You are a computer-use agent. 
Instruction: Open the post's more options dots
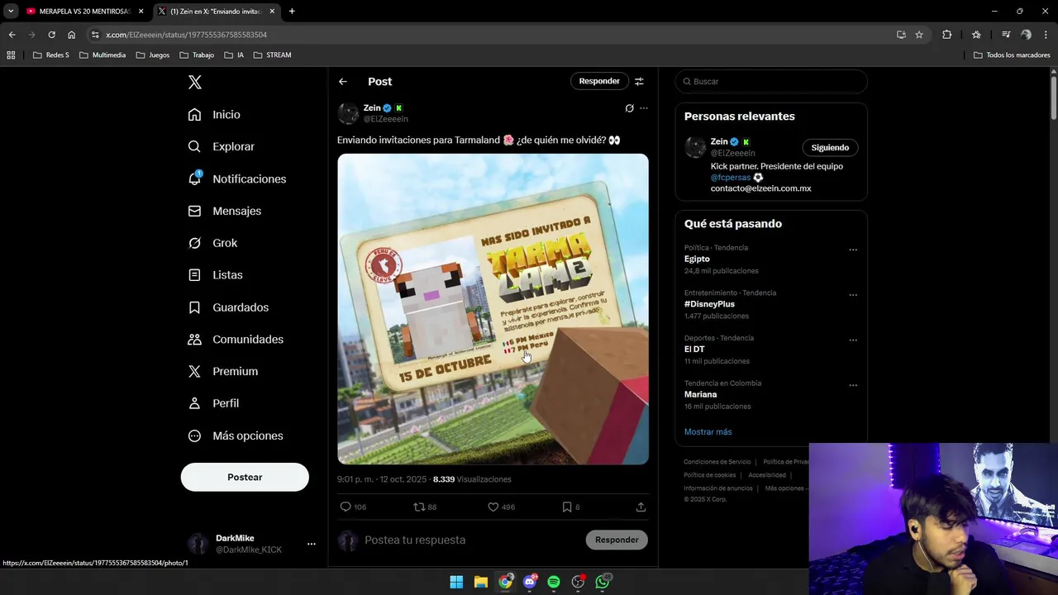coord(644,108)
